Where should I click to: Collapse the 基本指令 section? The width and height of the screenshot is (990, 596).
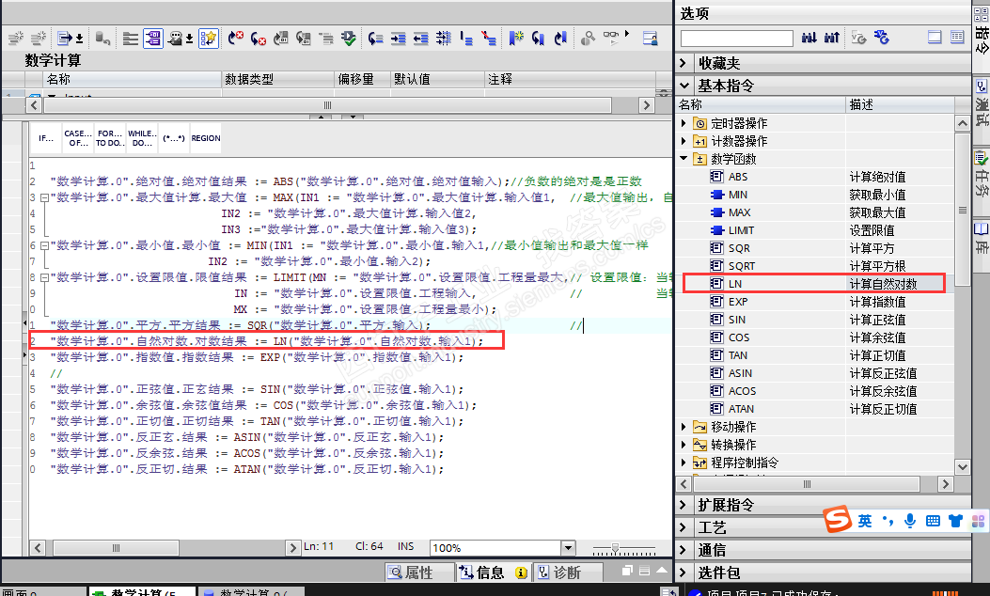tap(684, 86)
